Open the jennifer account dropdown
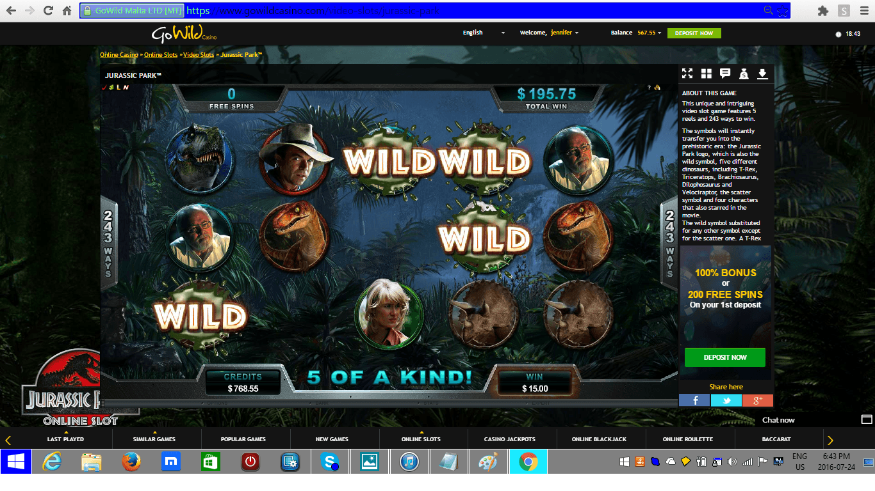Image resolution: width=875 pixels, height=491 pixels. [564, 33]
